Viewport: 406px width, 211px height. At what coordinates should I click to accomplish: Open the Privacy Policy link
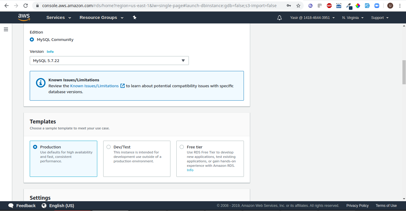point(357,206)
